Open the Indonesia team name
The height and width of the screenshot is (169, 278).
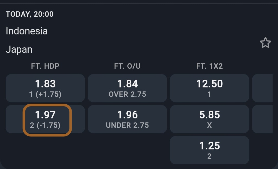coord(27,31)
